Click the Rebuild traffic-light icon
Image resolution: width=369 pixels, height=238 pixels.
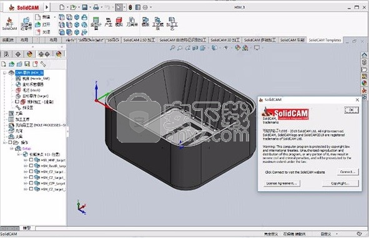click(x=130, y=7)
